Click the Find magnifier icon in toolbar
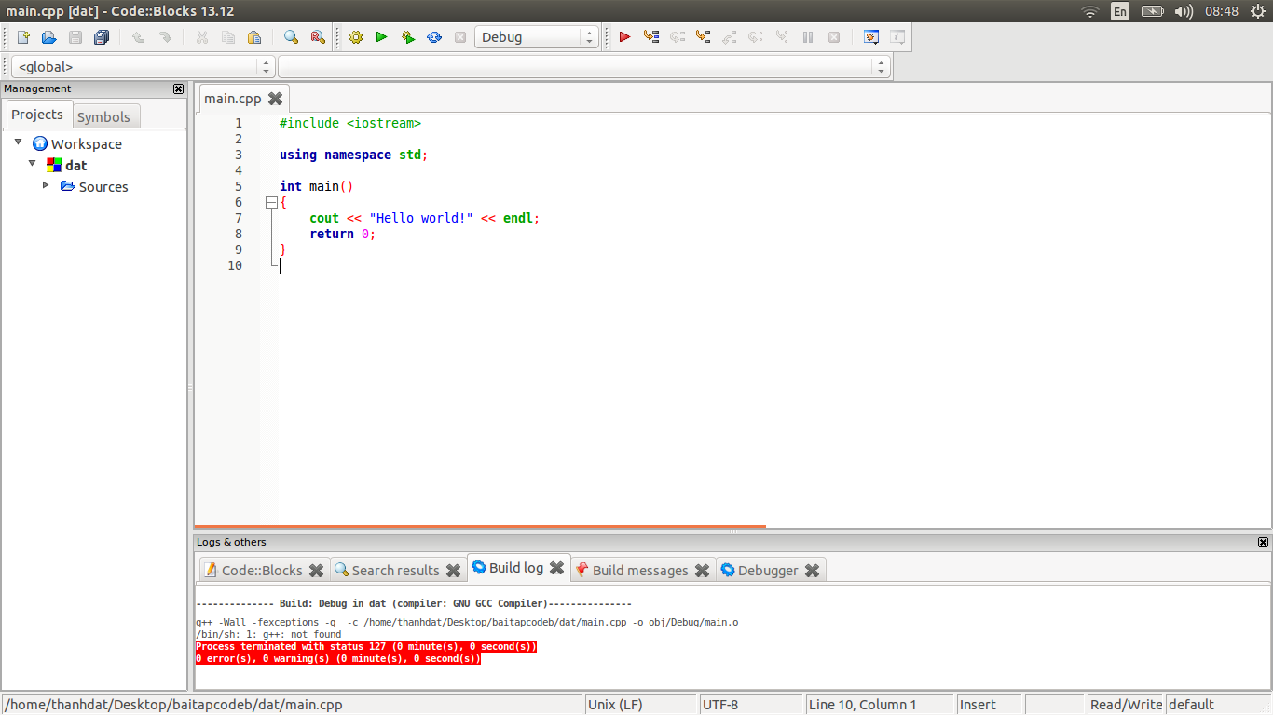 tap(291, 37)
